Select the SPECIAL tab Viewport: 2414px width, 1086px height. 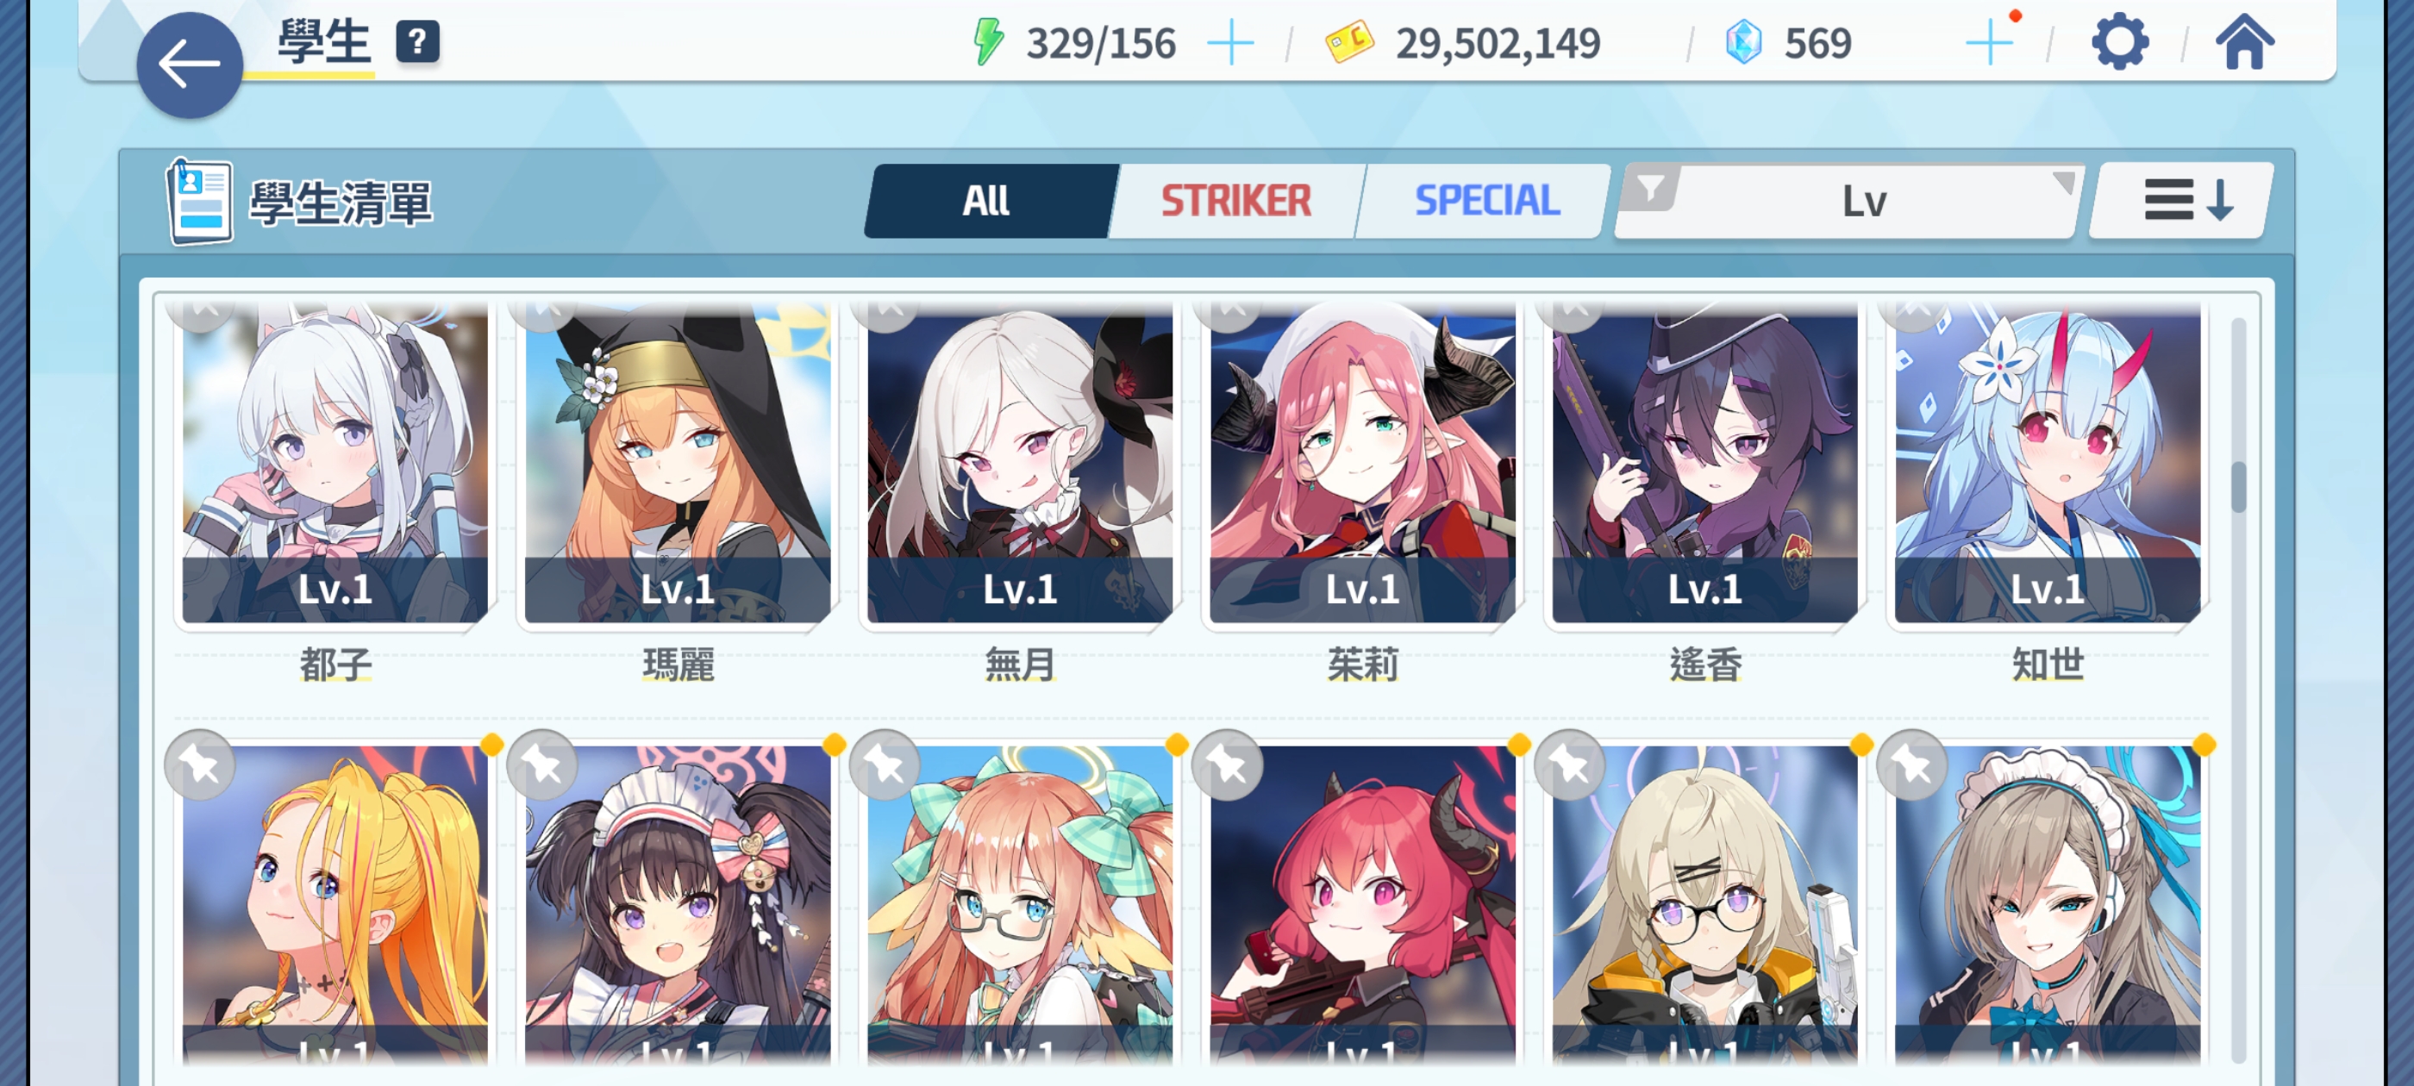tap(1485, 201)
